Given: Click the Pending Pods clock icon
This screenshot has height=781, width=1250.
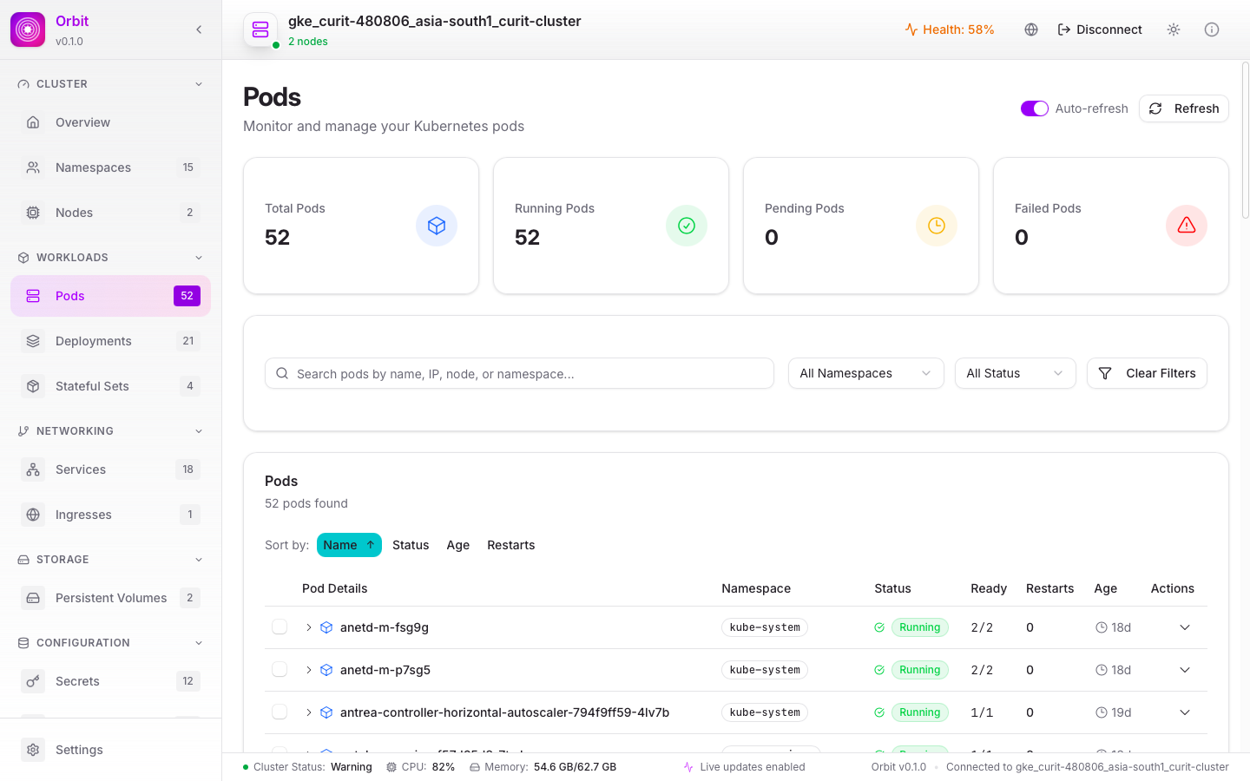Looking at the screenshot, I should coord(937,226).
